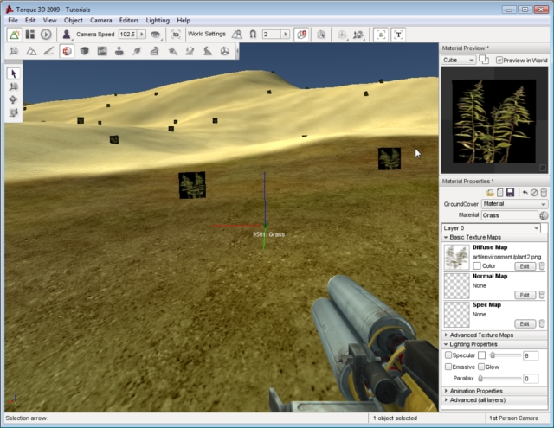Click the Save material floppy disk icon
The image size is (554, 428).
(511, 192)
